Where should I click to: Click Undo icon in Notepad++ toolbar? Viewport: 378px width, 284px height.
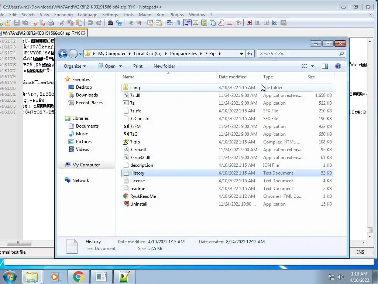(90, 23)
